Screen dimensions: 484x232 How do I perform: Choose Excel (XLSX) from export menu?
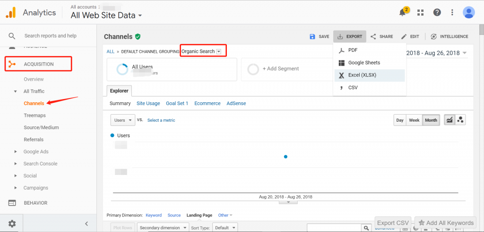(362, 75)
